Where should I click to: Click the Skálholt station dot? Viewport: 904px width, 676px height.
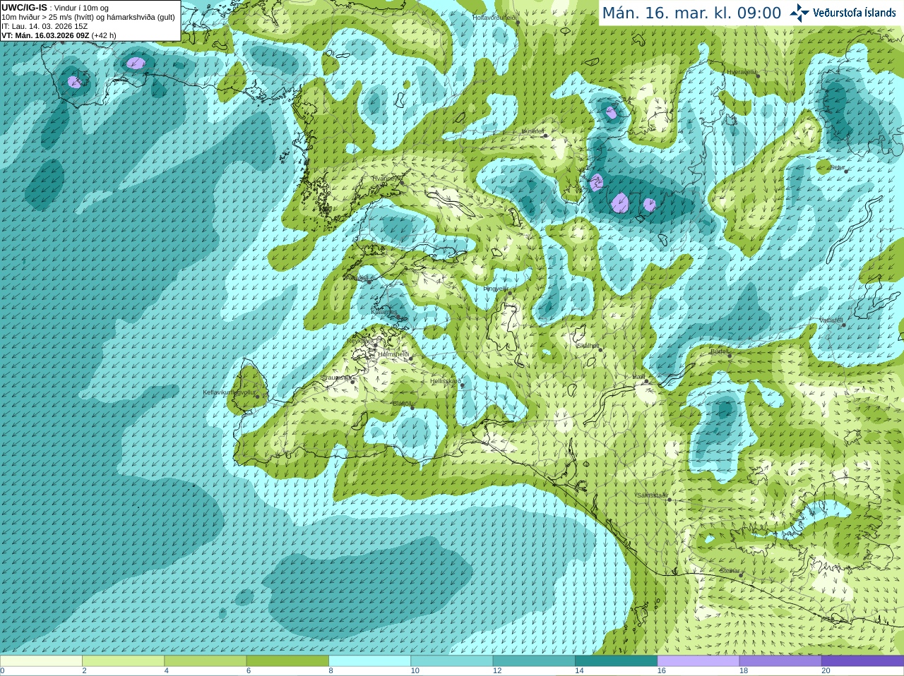pos(600,350)
